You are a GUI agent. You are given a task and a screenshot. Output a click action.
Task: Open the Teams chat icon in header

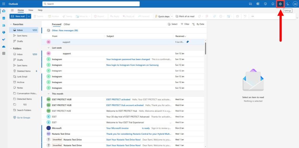click(250, 4)
